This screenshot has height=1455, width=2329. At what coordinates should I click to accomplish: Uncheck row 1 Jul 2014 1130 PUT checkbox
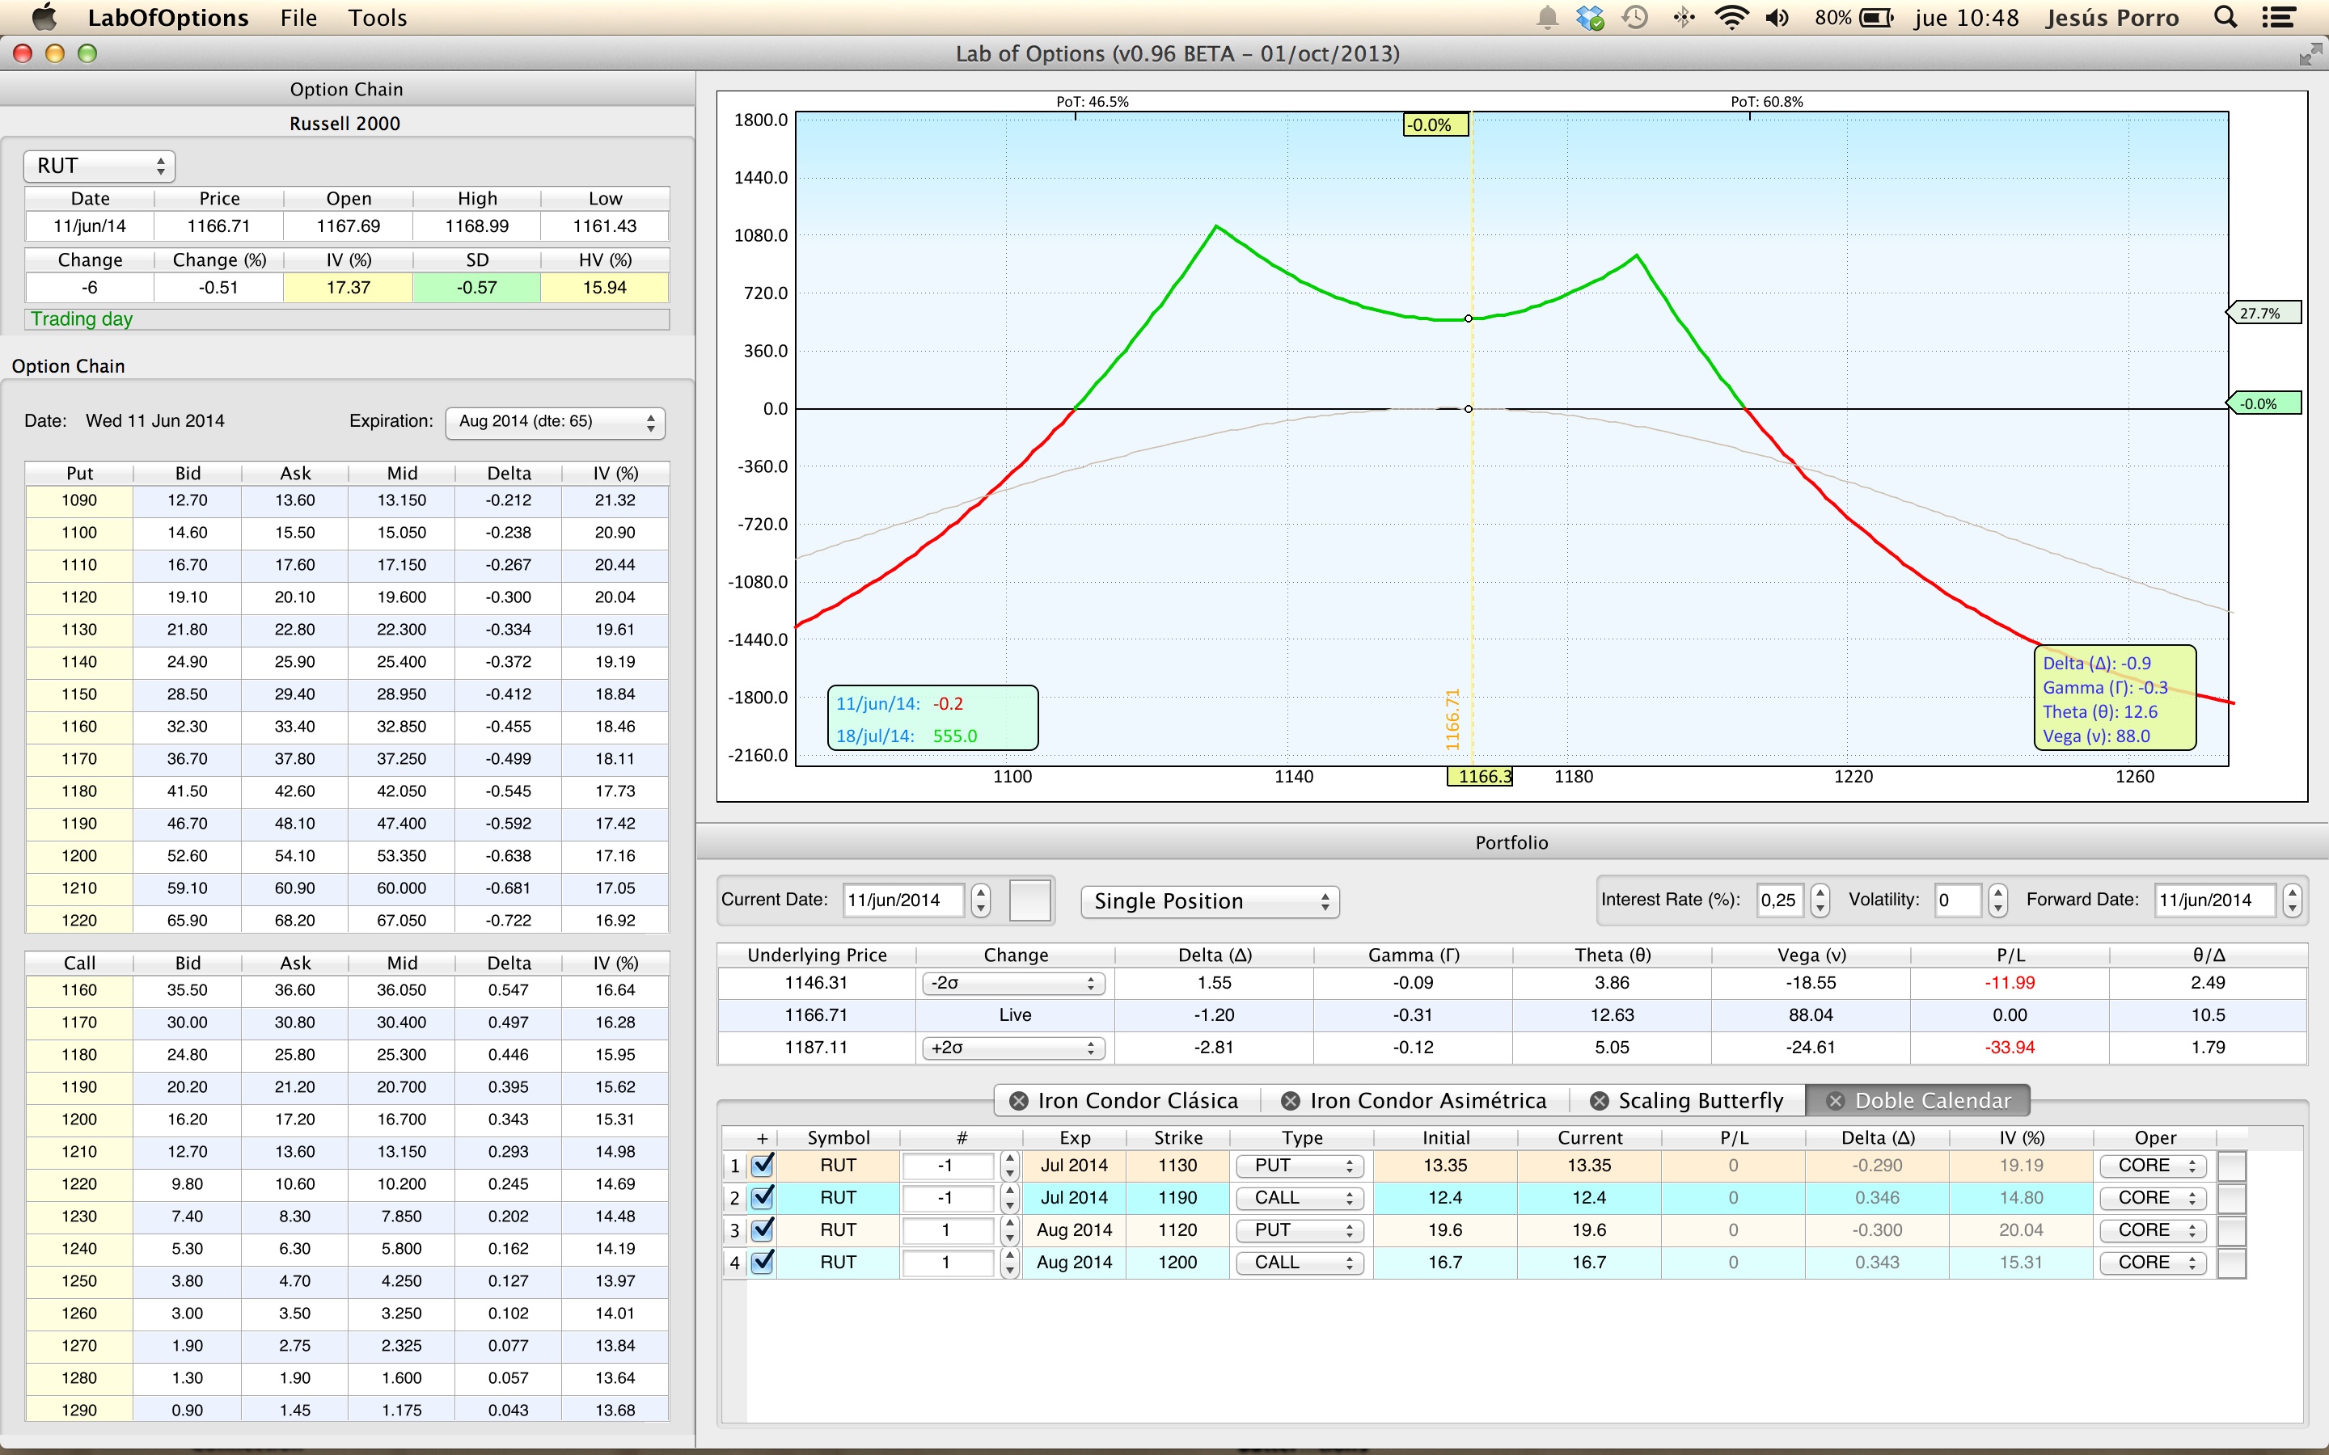coord(763,1166)
